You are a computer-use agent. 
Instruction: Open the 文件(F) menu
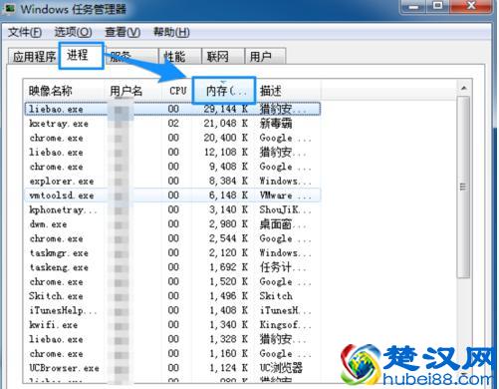pos(25,32)
